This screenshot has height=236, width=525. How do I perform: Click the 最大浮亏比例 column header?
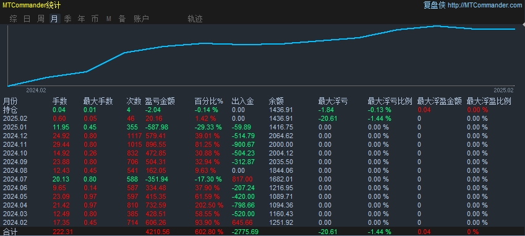click(390, 101)
